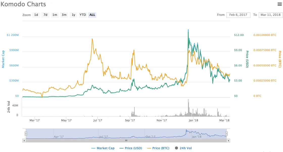The width and height of the screenshot is (283, 152).
Task: Edit the To date field
Action: coord(271,15)
